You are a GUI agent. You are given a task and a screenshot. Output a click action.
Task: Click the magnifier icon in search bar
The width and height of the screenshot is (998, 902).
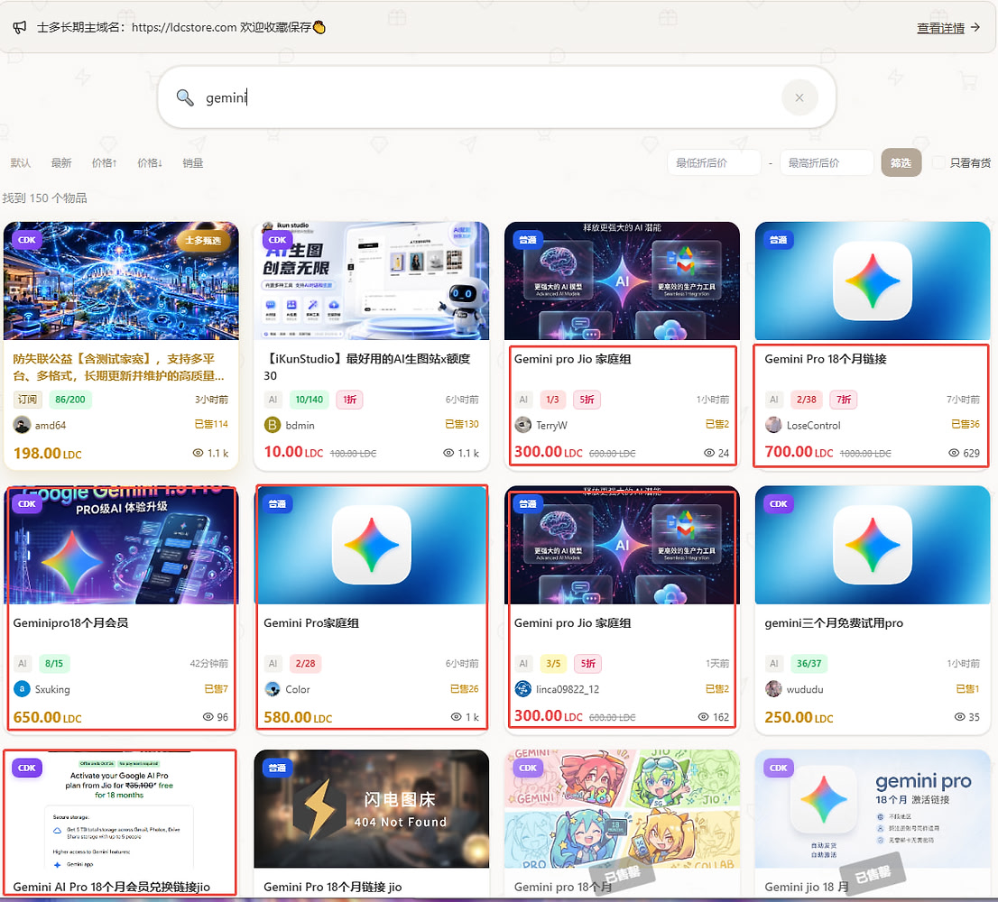(x=185, y=97)
